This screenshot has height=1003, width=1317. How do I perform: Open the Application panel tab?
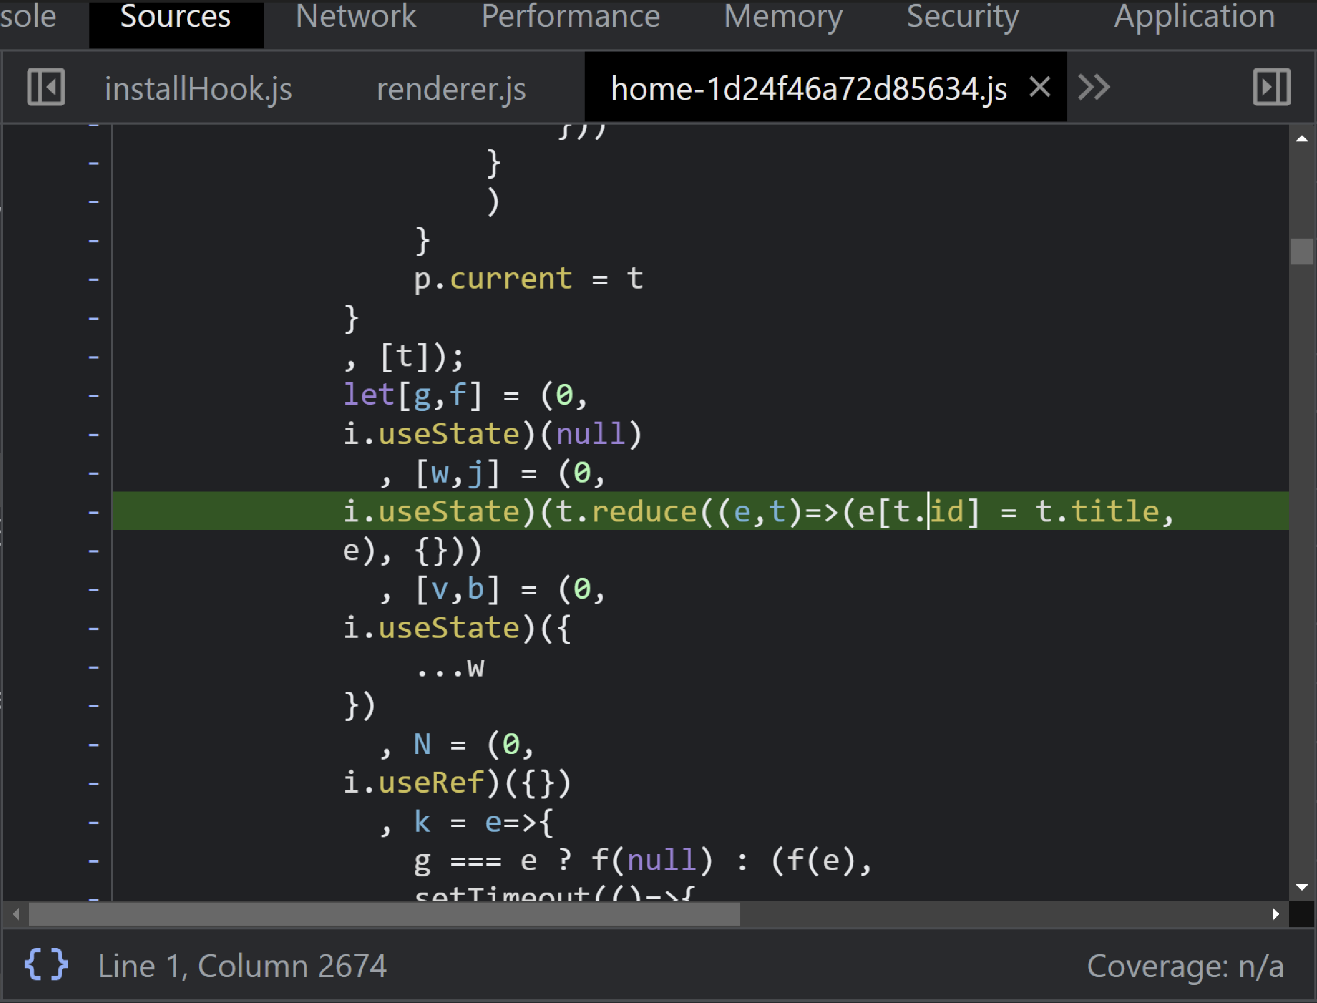click(x=1194, y=17)
